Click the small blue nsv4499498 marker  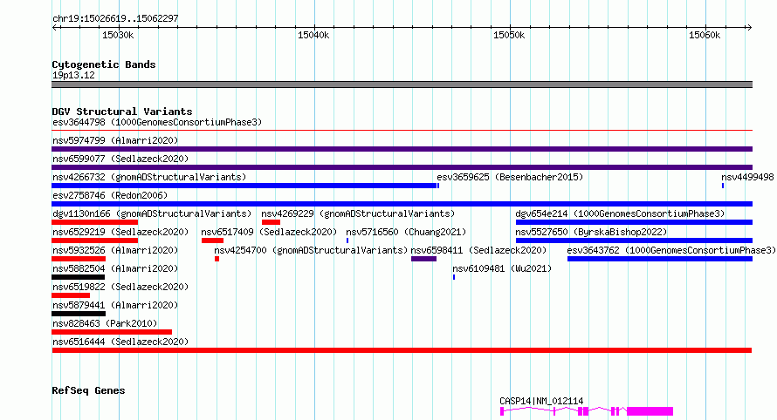click(723, 186)
